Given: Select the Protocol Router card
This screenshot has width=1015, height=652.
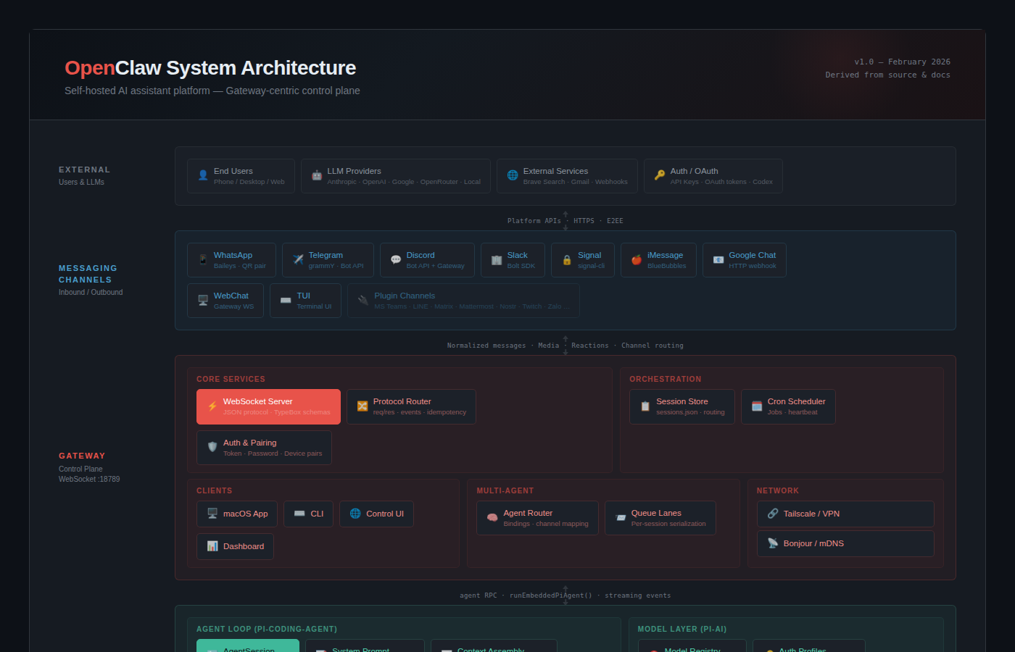Looking at the screenshot, I should [411, 406].
